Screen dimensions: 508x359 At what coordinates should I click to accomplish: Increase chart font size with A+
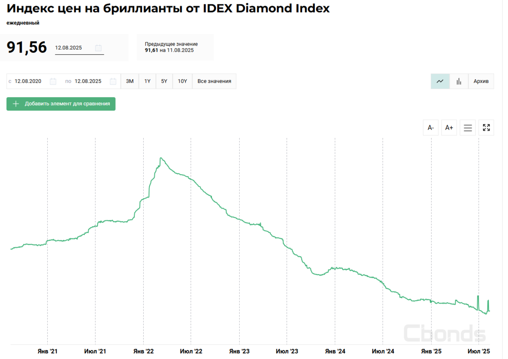pos(449,128)
